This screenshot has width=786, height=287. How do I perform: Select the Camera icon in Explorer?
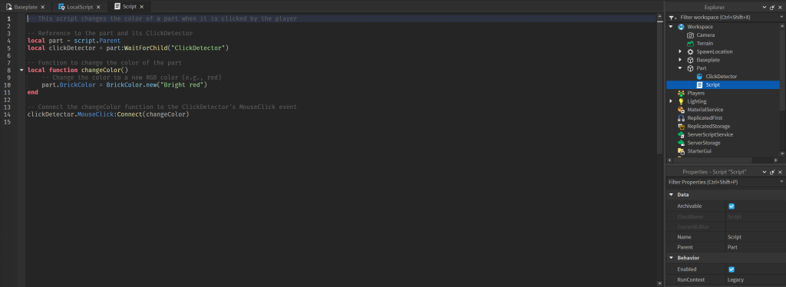point(690,35)
